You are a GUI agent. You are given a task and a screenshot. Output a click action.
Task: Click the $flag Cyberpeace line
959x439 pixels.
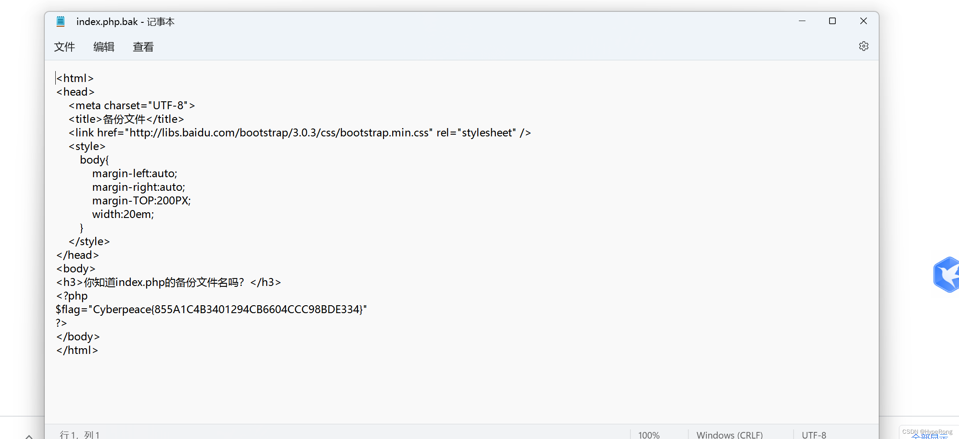click(x=211, y=309)
